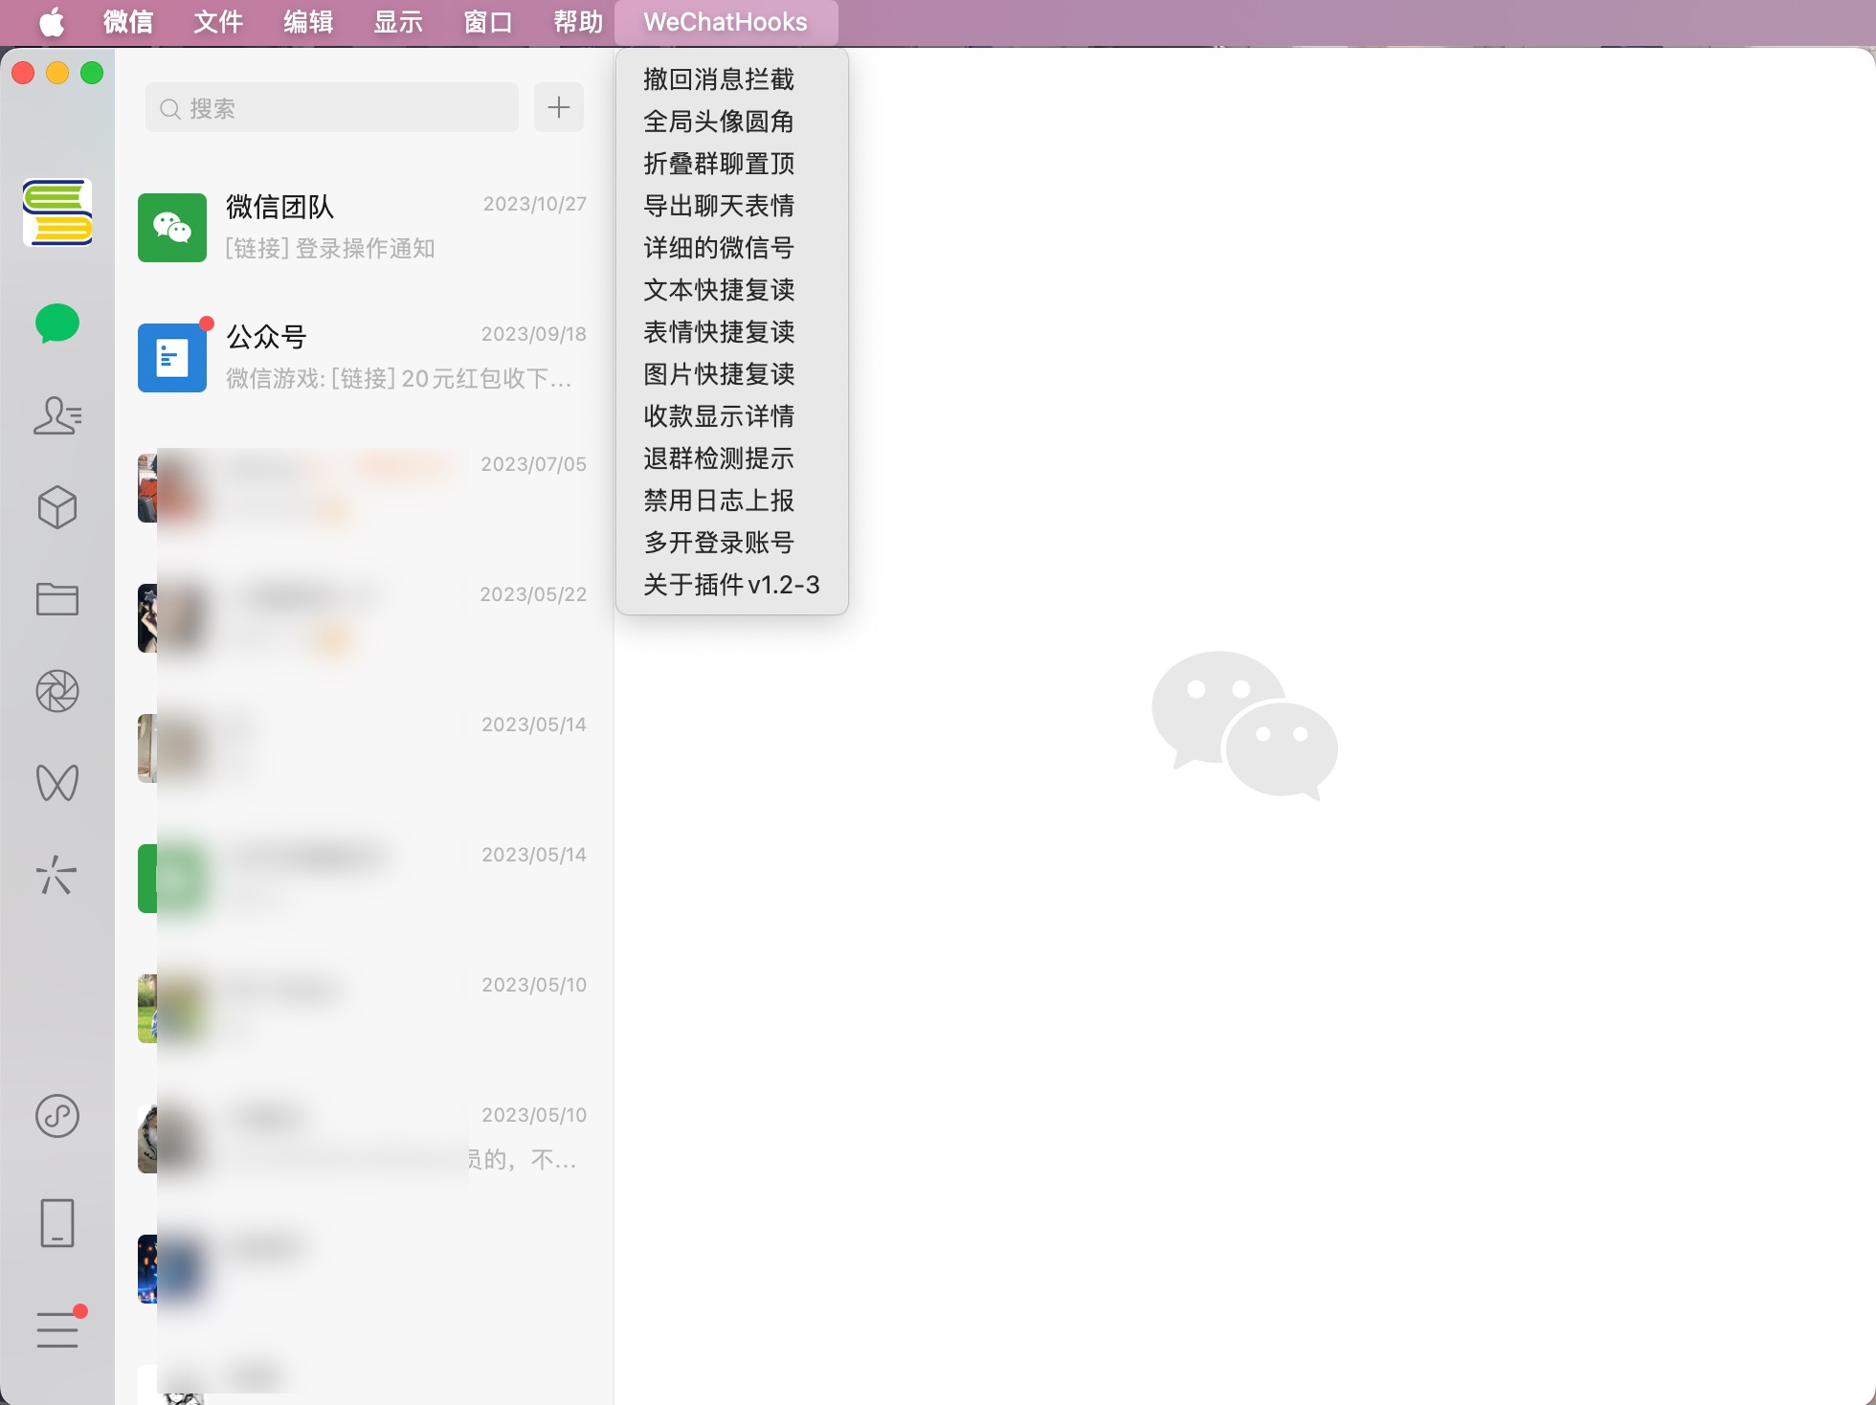Open the 显示 menu
The width and height of the screenshot is (1876, 1405).
(x=398, y=22)
